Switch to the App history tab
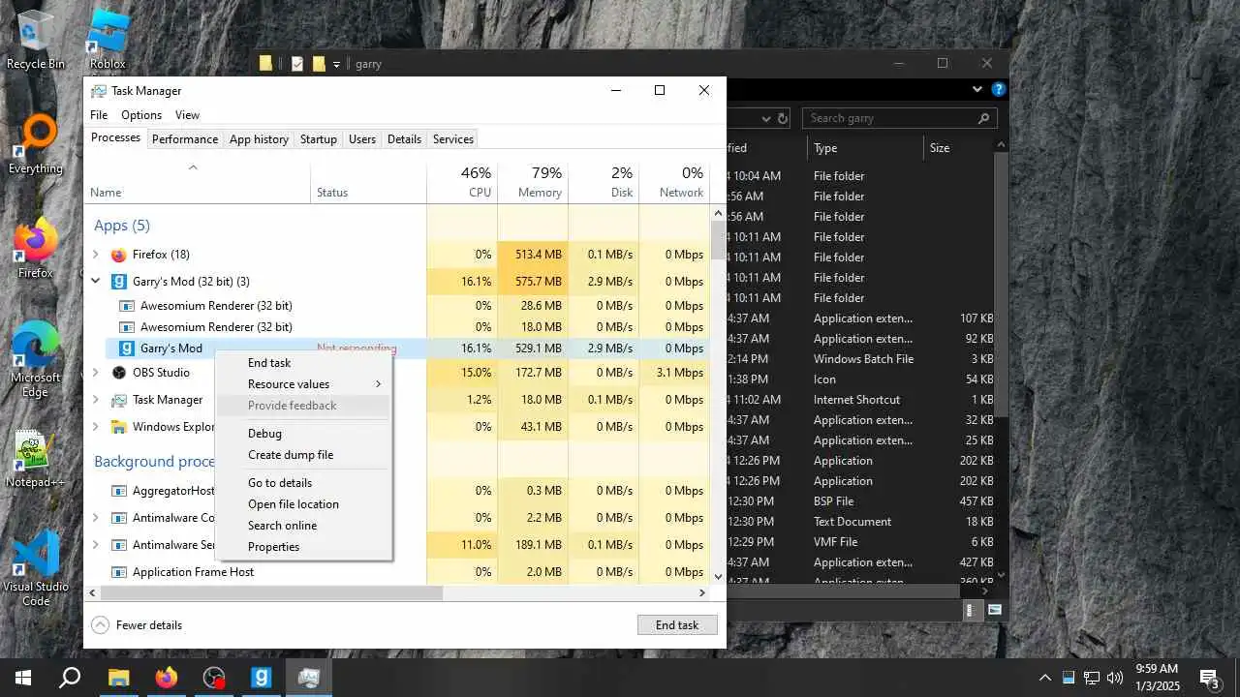Viewport: 1240px width, 697px height. coord(259,139)
